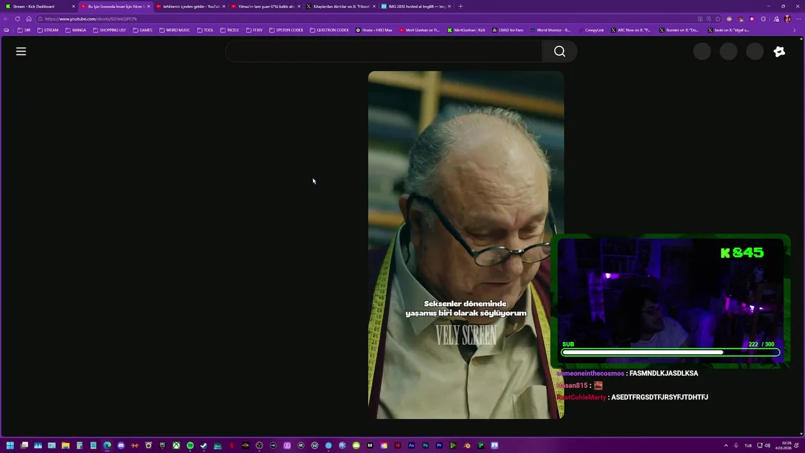Click the Shorts video of old tailor
Viewport: 805px width, 453px height.
click(466, 245)
